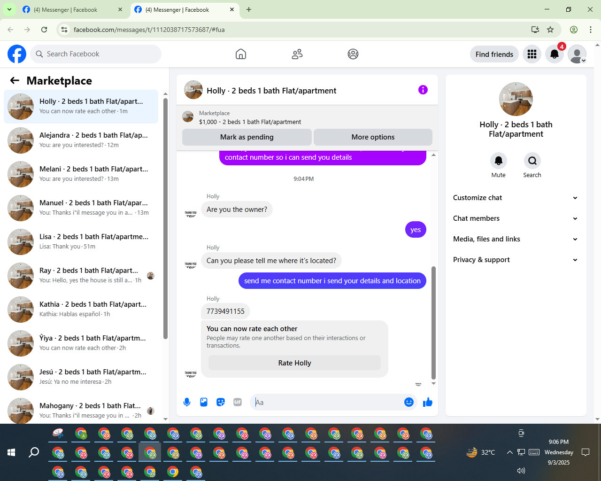
Task: Go to the Home feed icon
Action: point(241,54)
